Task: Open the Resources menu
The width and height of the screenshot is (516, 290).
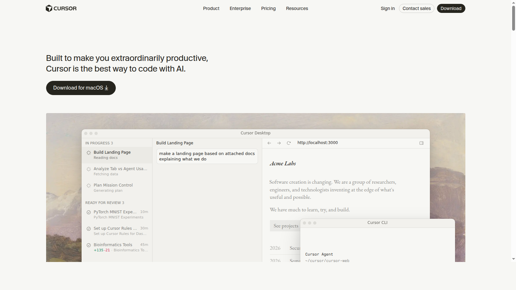Action: pos(297,8)
